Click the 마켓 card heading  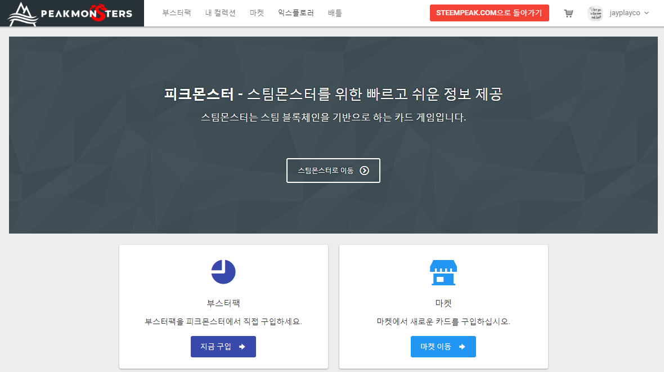coord(443,303)
